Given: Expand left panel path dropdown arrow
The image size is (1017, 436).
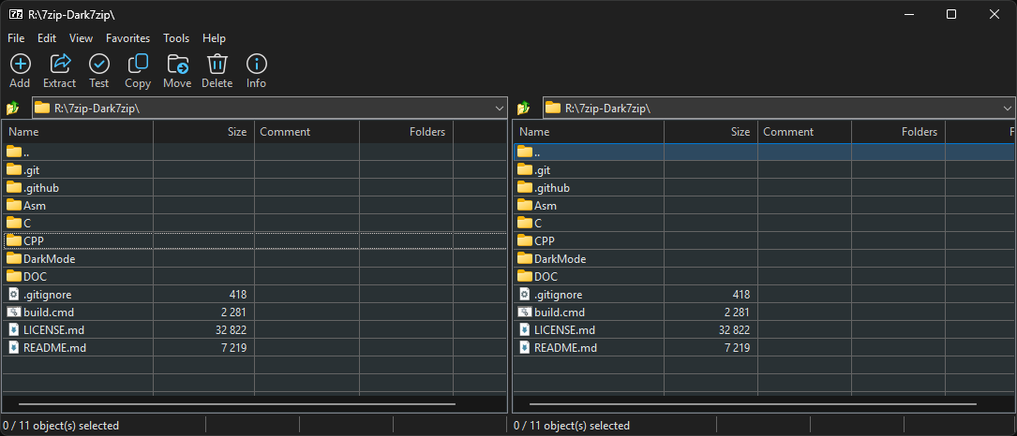Looking at the screenshot, I should pyautogui.click(x=500, y=109).
